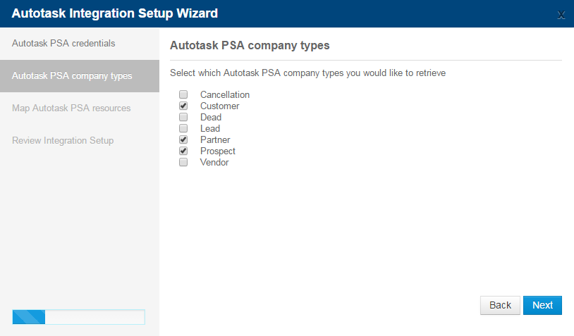
Task: Click the Back button
Action: tap(500, 305)
